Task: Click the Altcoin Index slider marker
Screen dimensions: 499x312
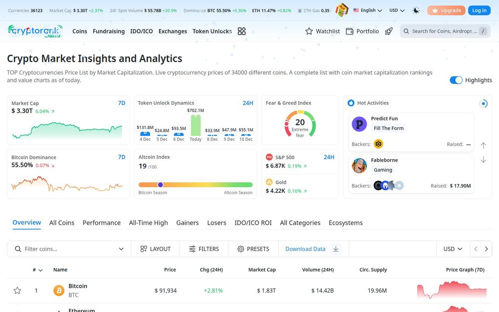Action: [x=160, y=185]
